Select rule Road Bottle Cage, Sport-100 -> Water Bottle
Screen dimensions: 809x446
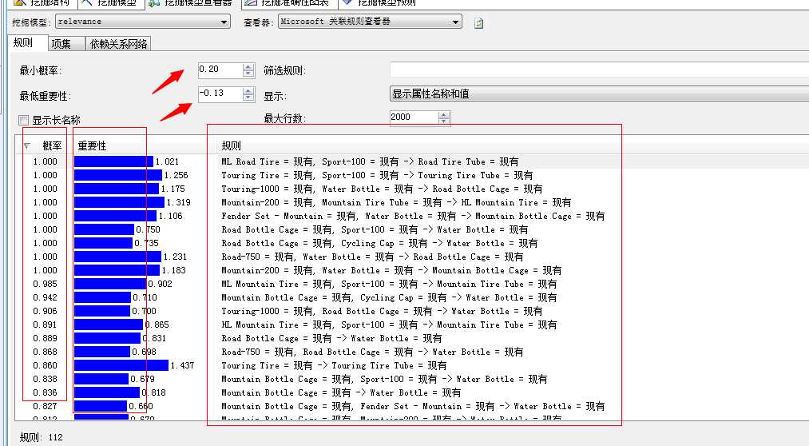point(375,229)
